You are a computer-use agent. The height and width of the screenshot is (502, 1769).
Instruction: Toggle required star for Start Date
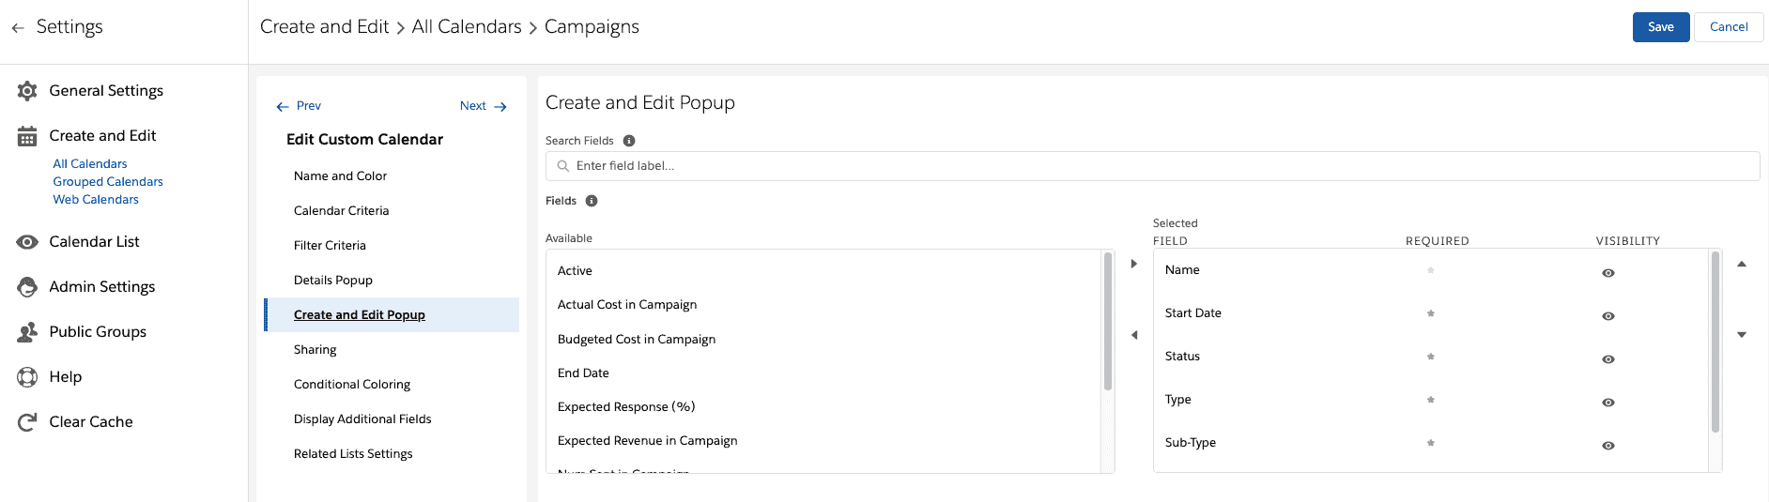point(1431,313)
